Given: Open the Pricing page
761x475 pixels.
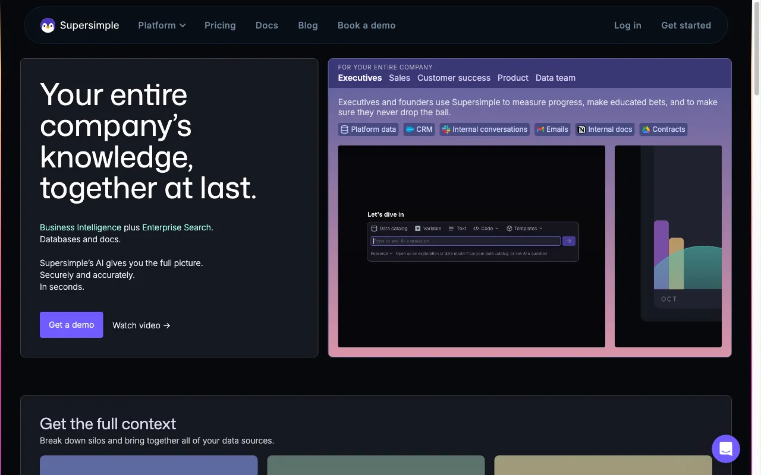Looking at the screenshot, I should tap(220, 26).
